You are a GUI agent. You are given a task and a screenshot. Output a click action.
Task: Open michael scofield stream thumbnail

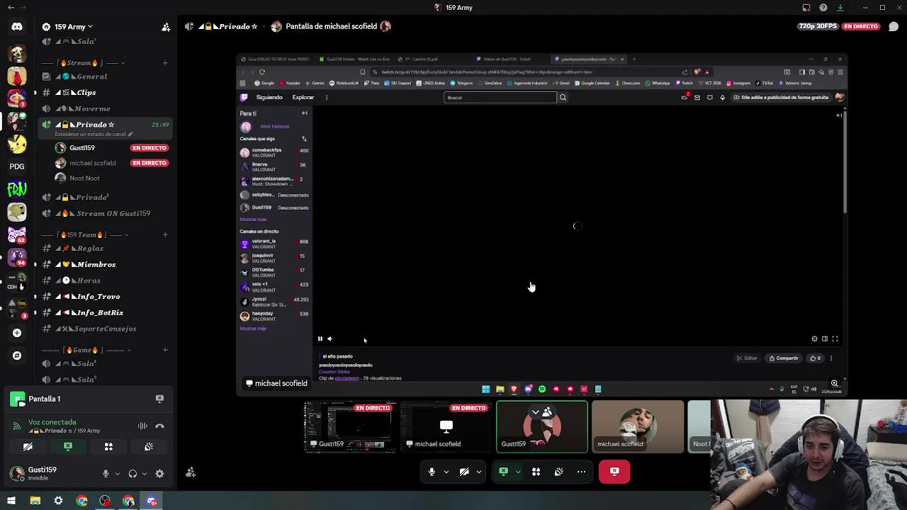tap(446, 426)
